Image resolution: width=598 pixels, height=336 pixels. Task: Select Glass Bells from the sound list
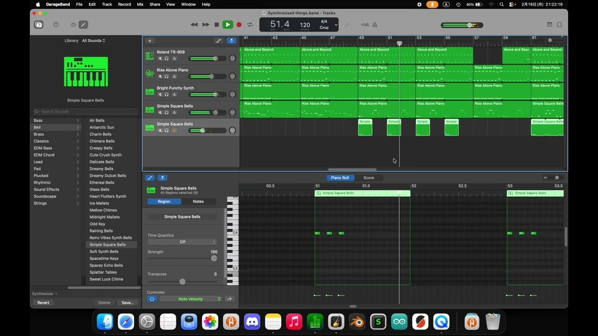tap(100, 189)
